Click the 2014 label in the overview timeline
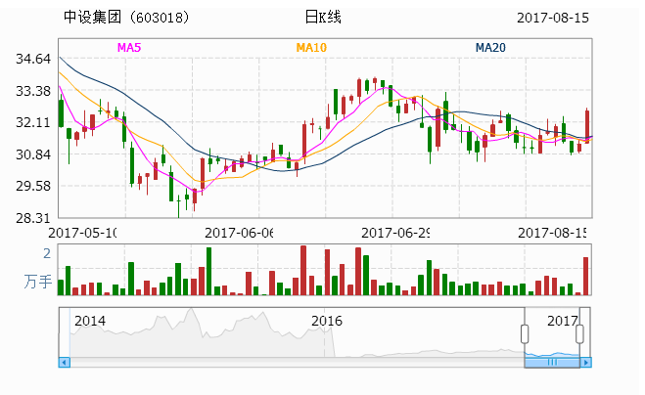 coord(90,321)
